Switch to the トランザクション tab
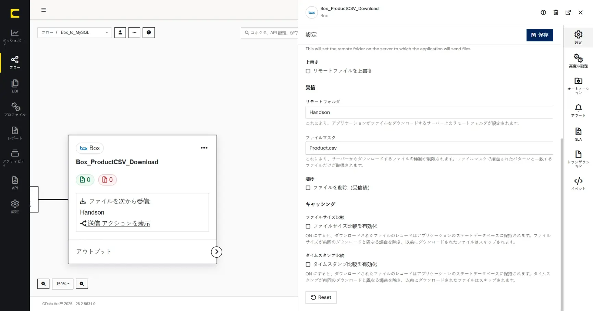This screenshot has width=593, height=311. coord(578,159)
